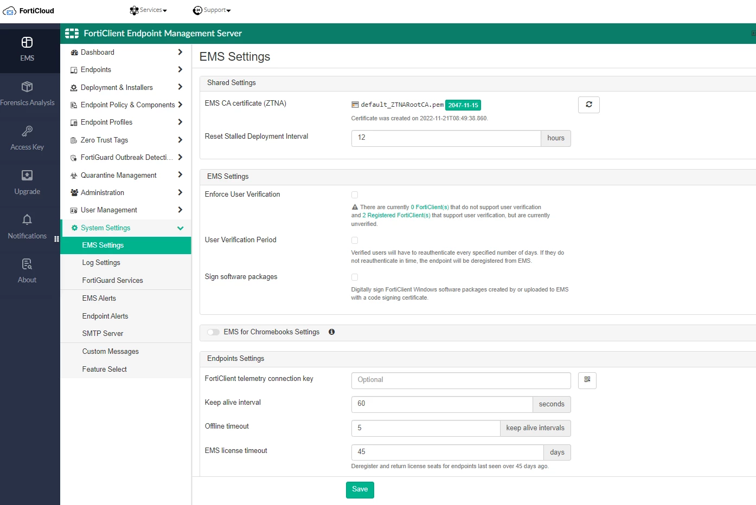Collapse the System Settings chevron
Image resolution: width=756 pixels, height=505 pixels.
coord(180,228)
